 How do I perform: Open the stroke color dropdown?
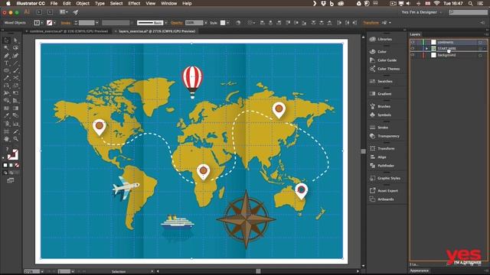54,23
